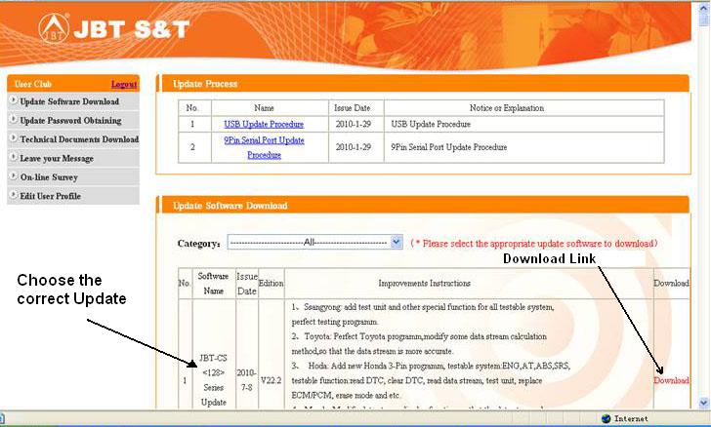Click the Internet zone globe icon
The height and width of the screenshot is (427, 711).
click(x=606, y=419)
